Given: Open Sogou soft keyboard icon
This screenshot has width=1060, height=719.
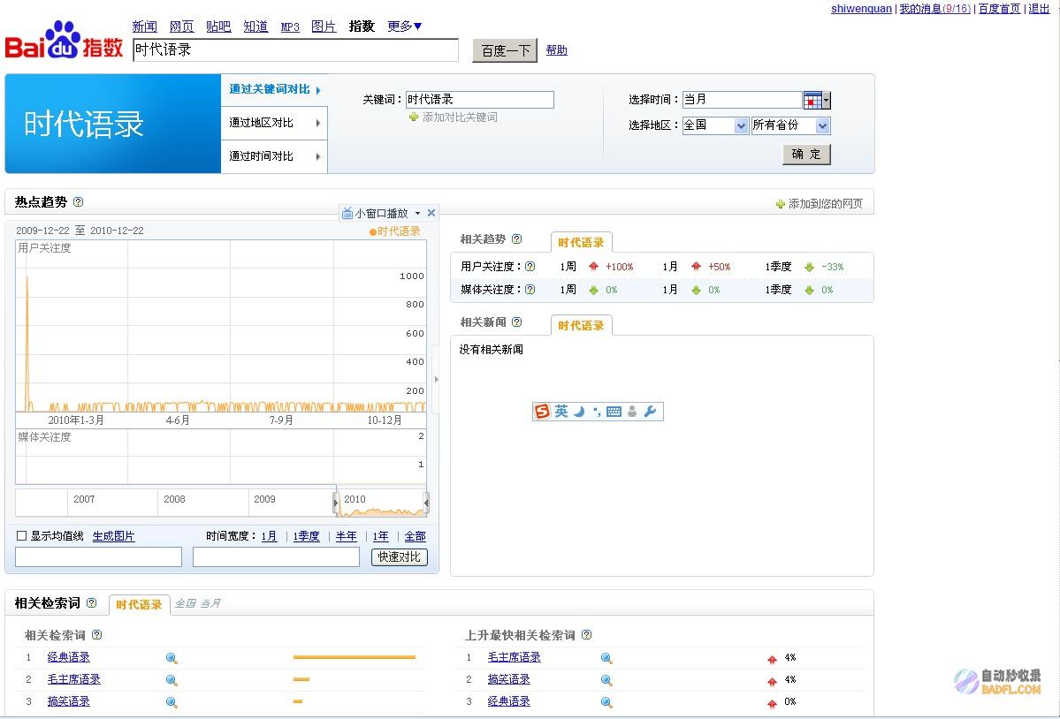Looking at the screenshot, I should tap(614, 411).
